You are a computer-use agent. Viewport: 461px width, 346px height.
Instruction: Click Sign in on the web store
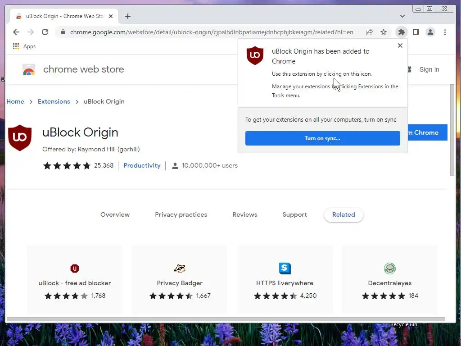(429, 69)
